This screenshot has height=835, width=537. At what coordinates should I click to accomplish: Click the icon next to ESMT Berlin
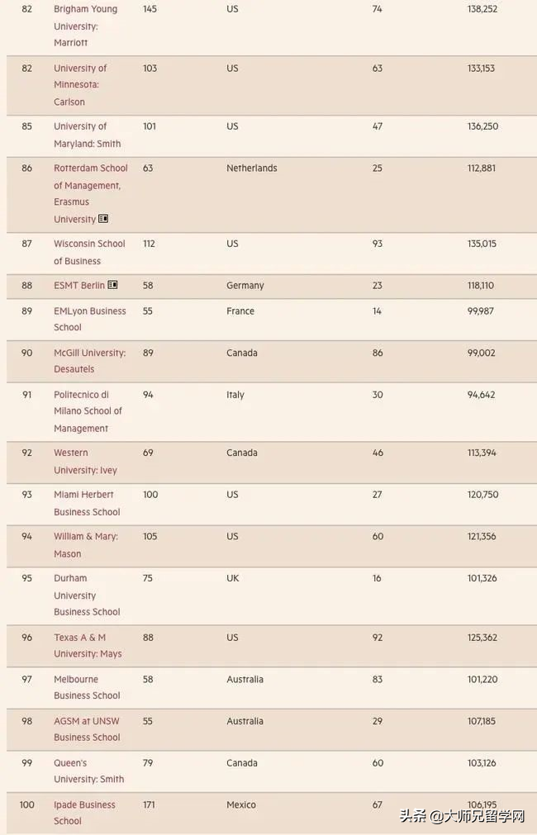pyautogui.click(x=112, y=285)
